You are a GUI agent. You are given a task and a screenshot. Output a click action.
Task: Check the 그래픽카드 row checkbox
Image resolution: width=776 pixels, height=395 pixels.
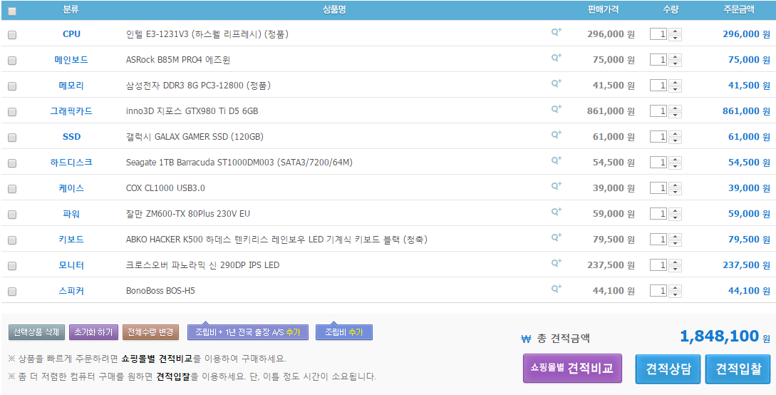[12, 112]
